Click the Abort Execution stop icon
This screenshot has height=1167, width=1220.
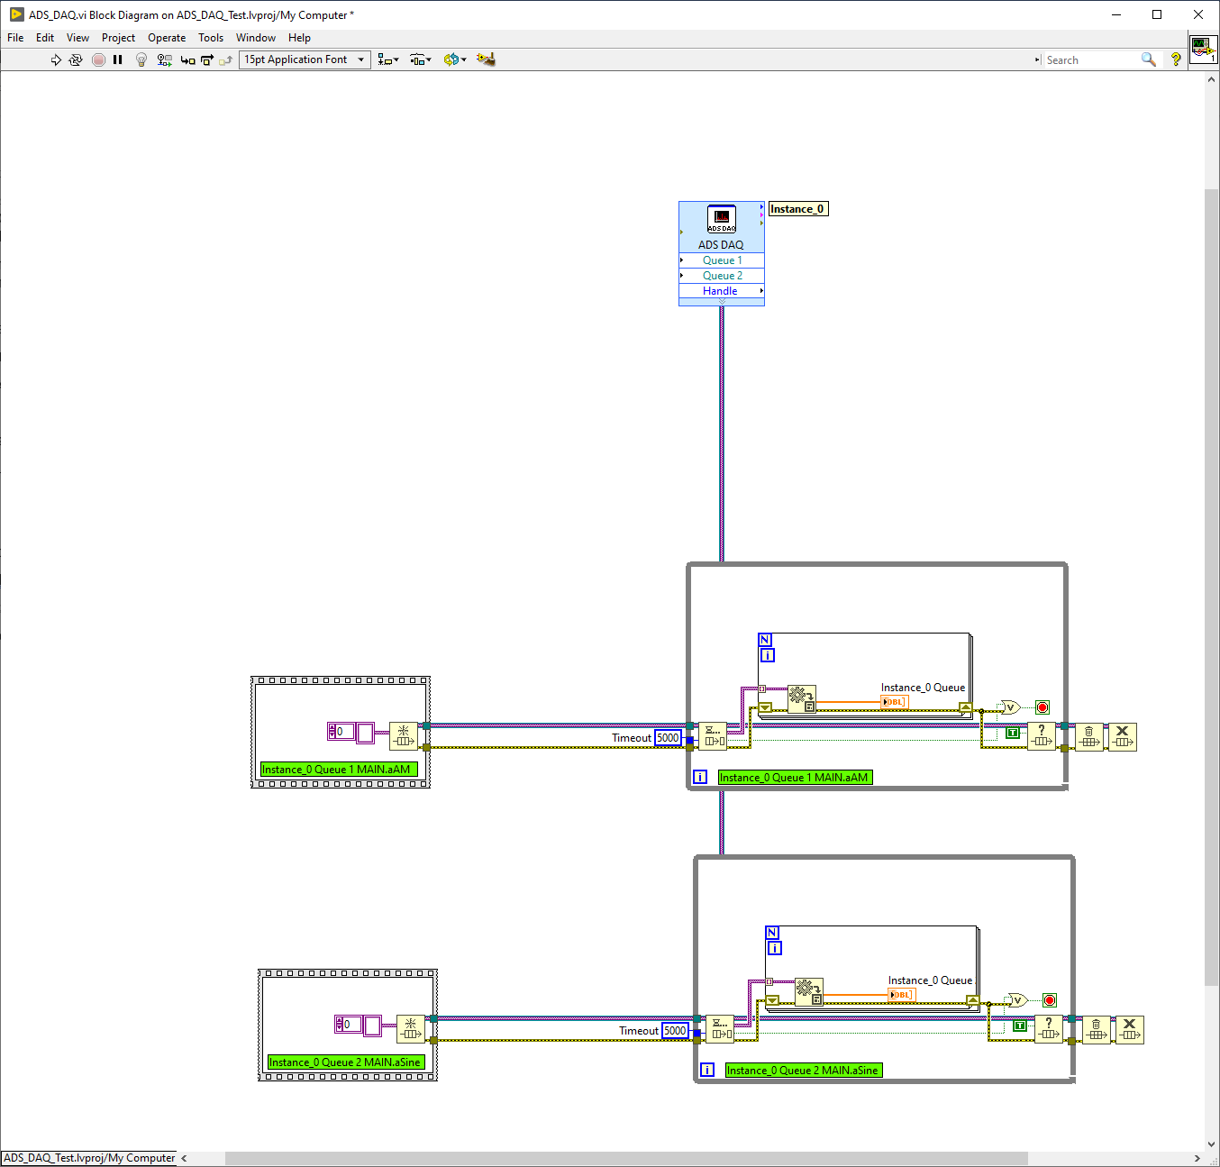click(x=98, y=59)
